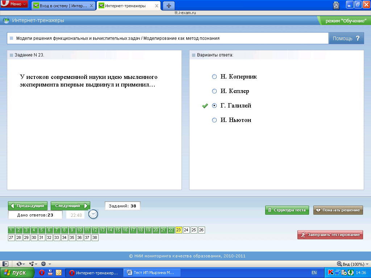Click the Показать решение button
Viewport: 371px width, 278px height.
coord(338,210)
